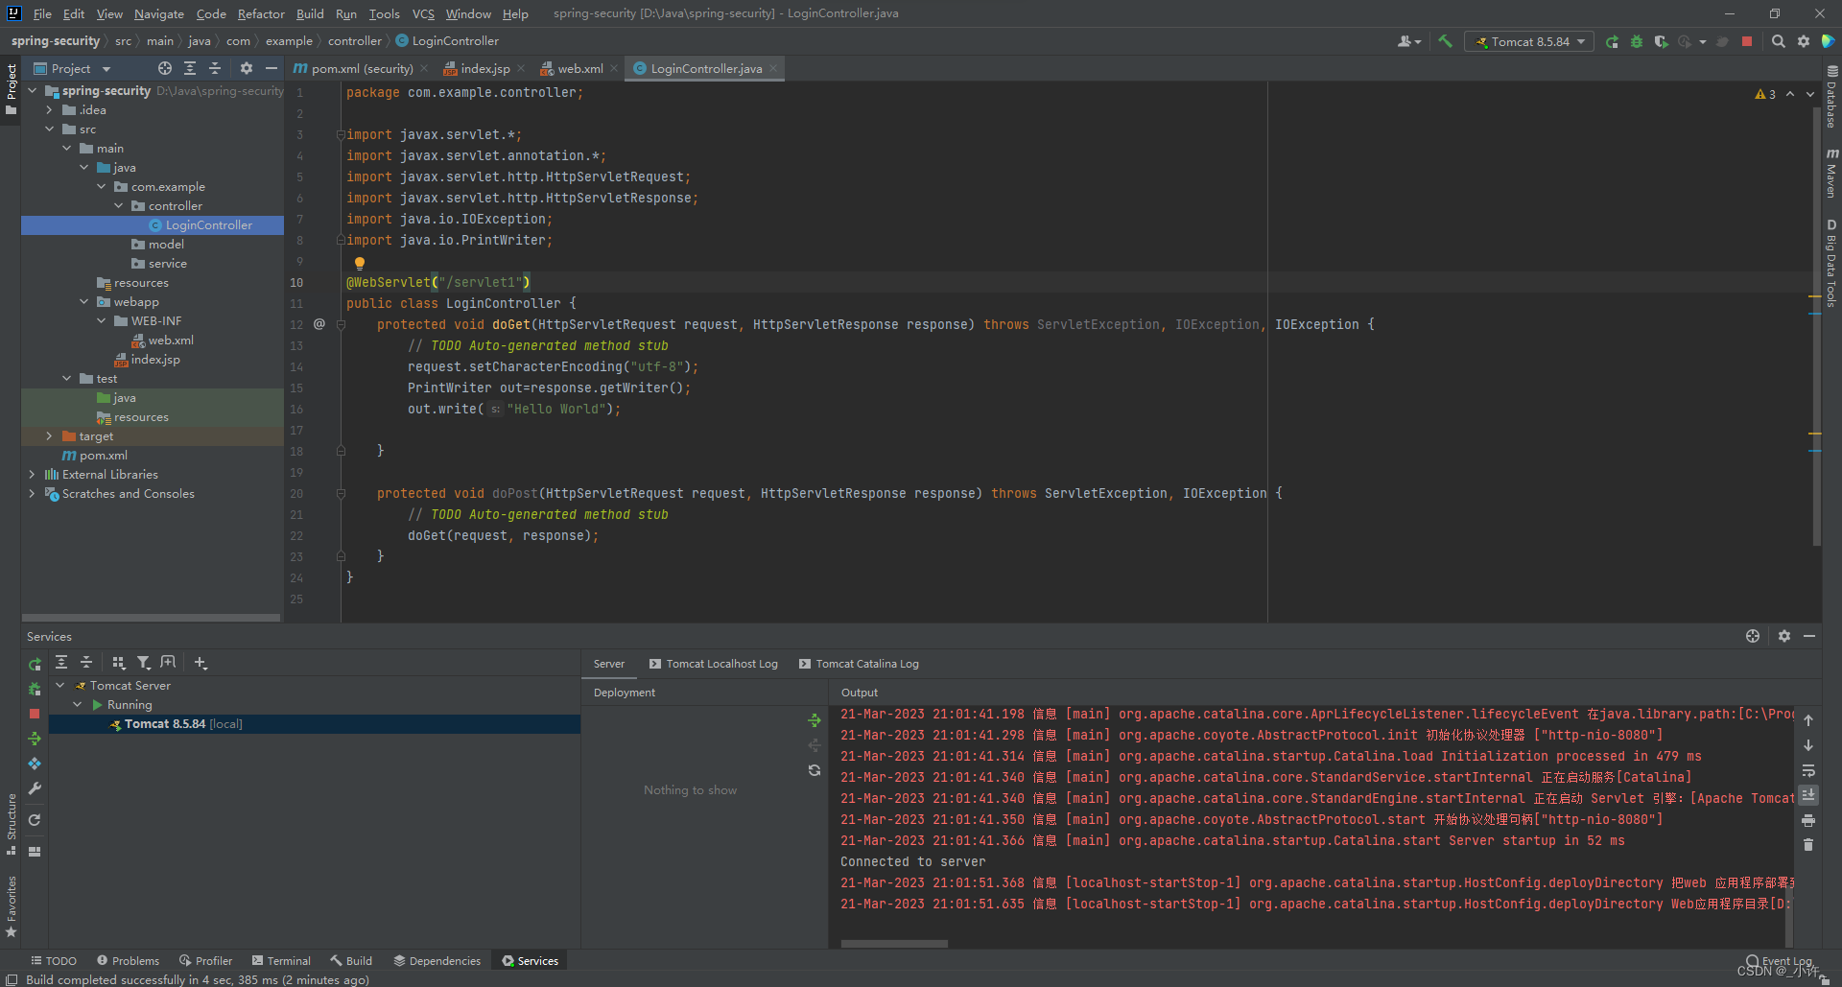Open Maven side panel
The width and height of the screenshot is (1842, 987).
pyautogui.click(x=1831, y=174)
